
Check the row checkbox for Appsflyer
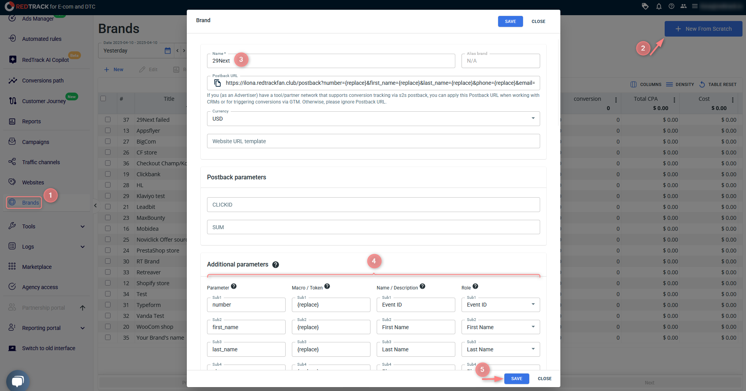[108, 131]
